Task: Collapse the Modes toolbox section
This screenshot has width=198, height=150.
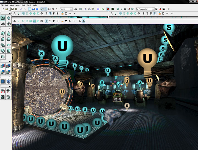Action: point(10,13)
